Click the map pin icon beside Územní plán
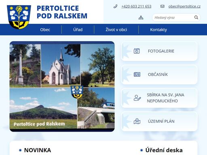The width and height of the screenshot is (207, 155). [137, 121]
